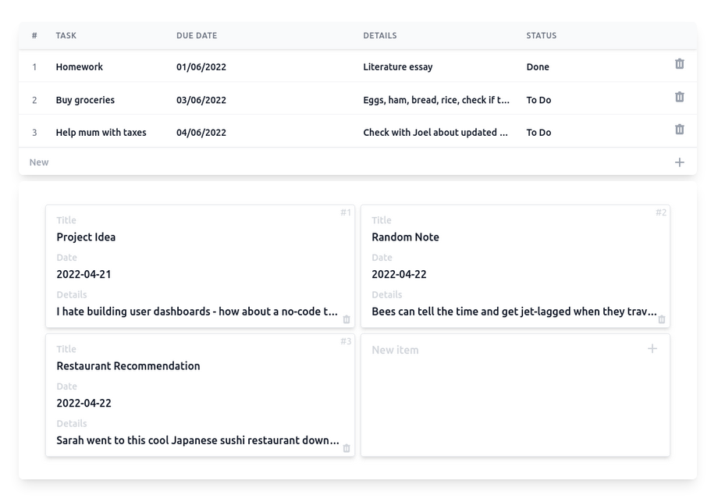Click the Done status cell
This screenshot has width=718, height=502.
(x=538, y=67)
